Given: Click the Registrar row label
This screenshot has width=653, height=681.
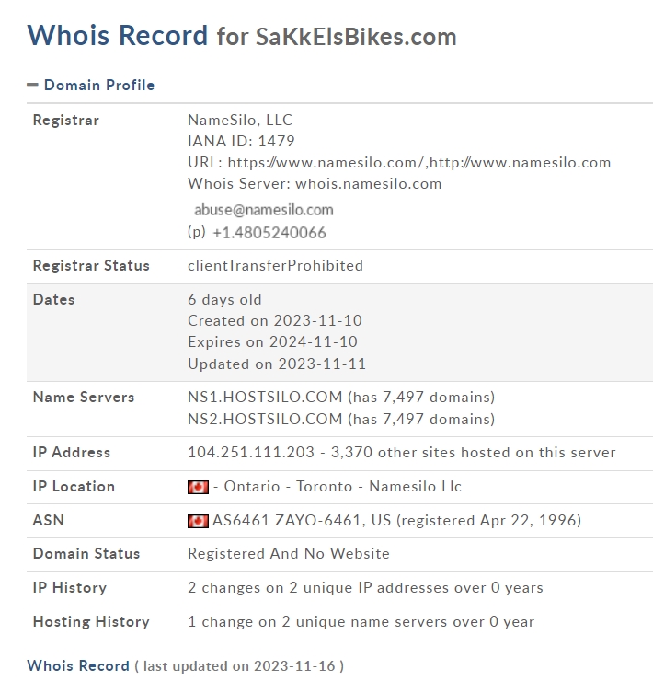Looking at the screenshot, I should (66, 121).
